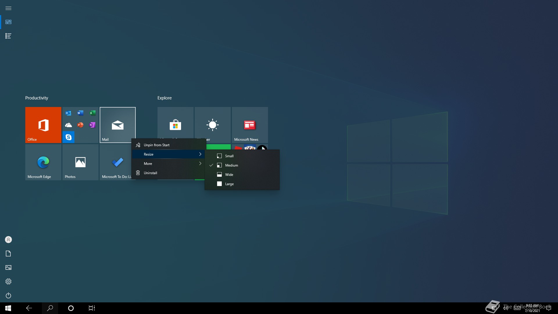Launch OneNote from the Office folder tile
558x314 pixels.
pos(92,125)
